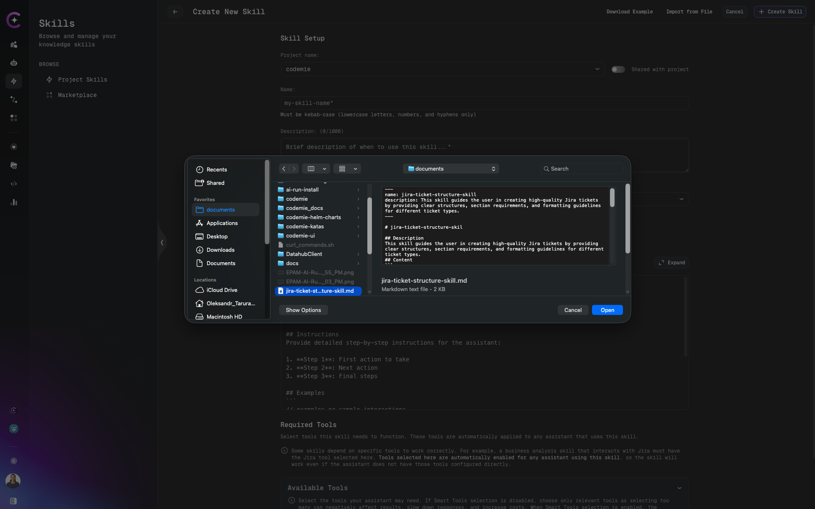Select the jira-ticket-structure-skill.md file
Image resolution: width=815 pixels, height=509 pixels.
tap(319, 291)
